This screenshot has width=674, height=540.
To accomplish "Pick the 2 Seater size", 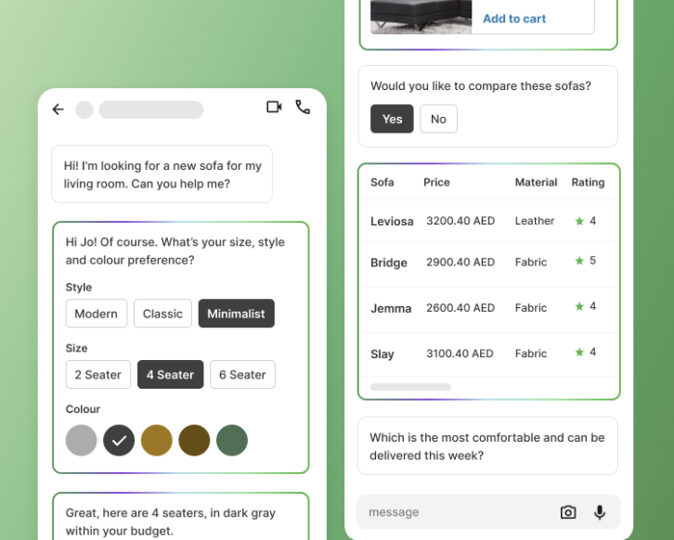I will (x=98, y=375).
